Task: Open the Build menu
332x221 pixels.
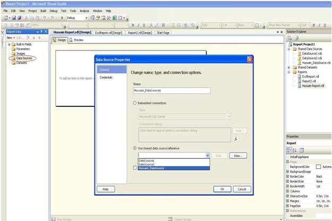Action: pos(43,11)
